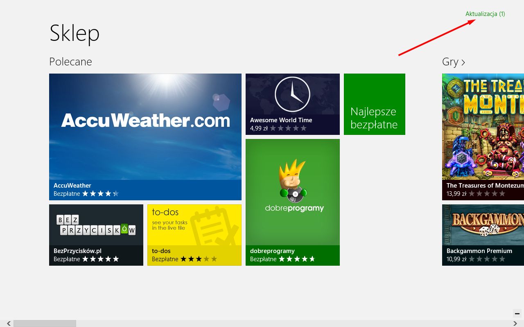Click the '4,99 zł' price text
Image resolution: width=524 pixels, height=327 pixels.
[x=259, y=128]
